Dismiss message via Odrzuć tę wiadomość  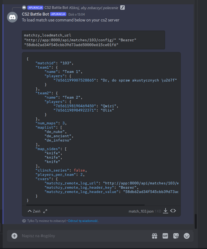click(83, 221)
